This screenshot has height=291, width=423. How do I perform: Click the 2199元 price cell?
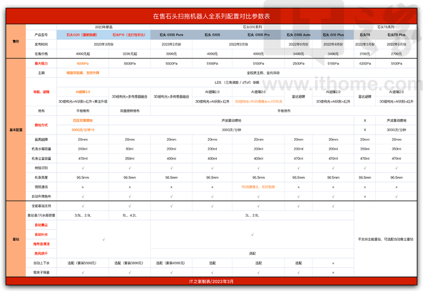tap(365, 54)
